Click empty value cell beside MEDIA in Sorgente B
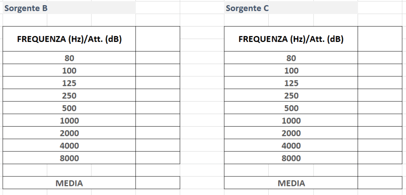The image size is (406, 195). 158,183
